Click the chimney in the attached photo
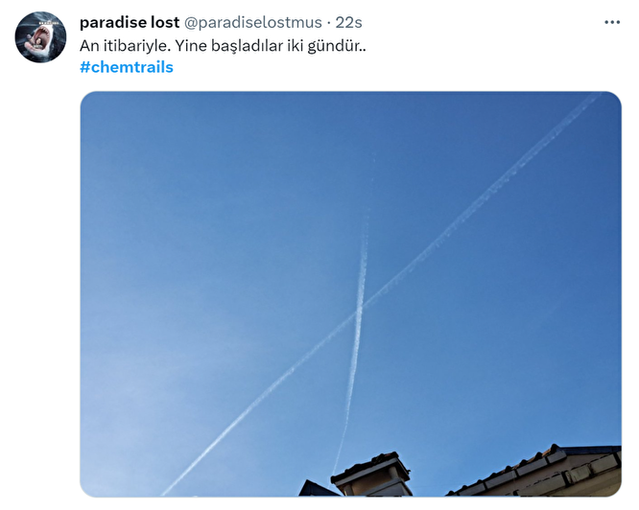639x510 pixels. pos(371,475)
